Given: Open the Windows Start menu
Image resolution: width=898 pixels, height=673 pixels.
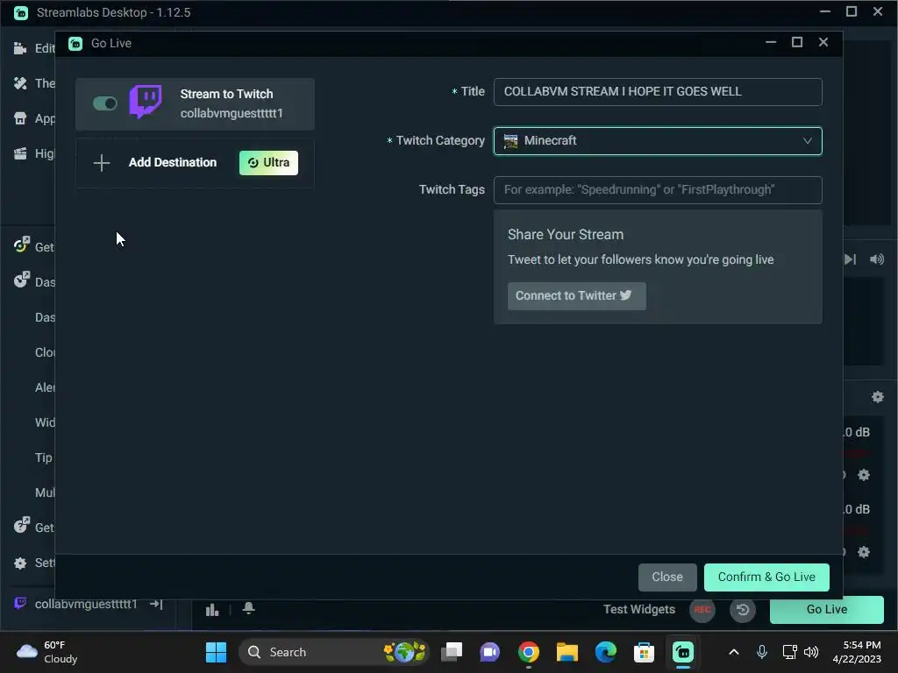Looking at the screenshot, I should [x=216, y=652].
